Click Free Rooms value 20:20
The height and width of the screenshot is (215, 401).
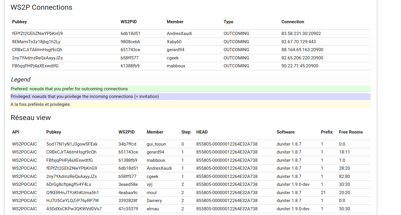pos(345,193)
